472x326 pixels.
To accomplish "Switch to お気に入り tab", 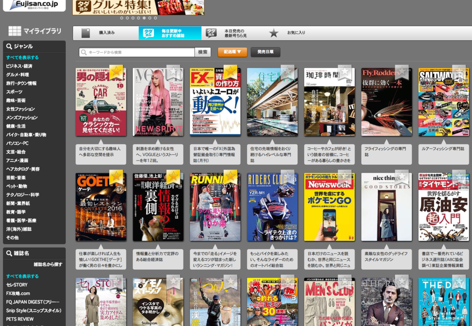I will point(295,33).
